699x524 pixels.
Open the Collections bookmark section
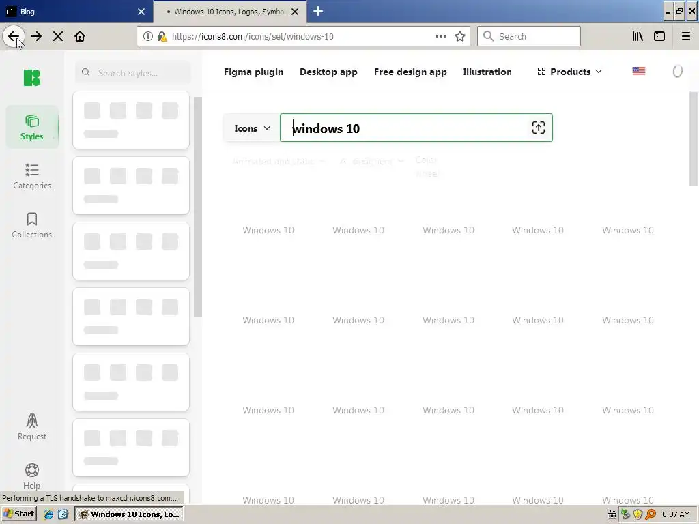(x=31, y=225)
